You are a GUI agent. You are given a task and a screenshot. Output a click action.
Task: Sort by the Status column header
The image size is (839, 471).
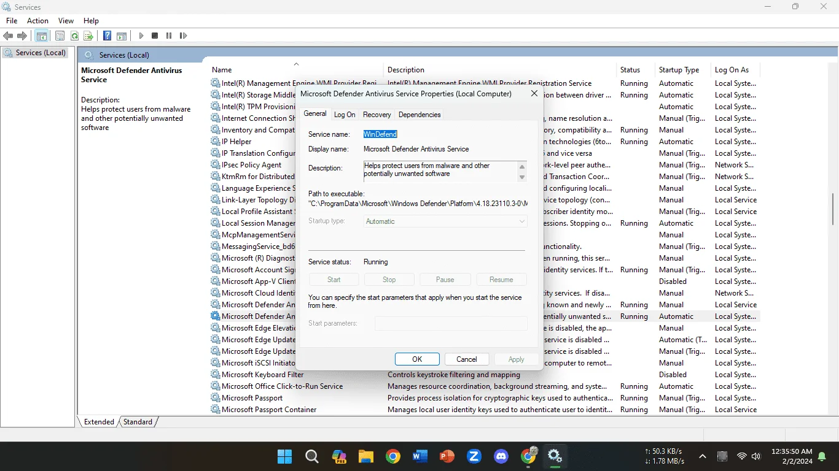click(x=636, y=70)
